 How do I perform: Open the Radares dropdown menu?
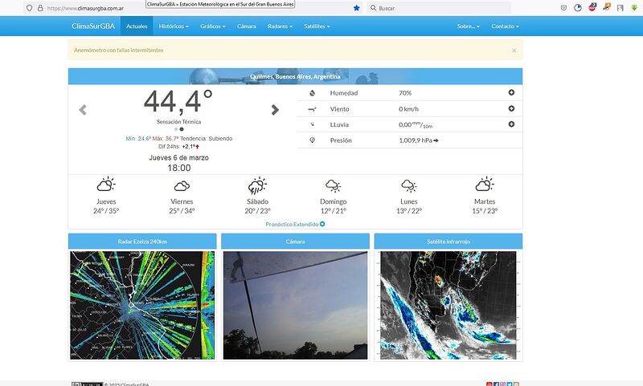click(281, 26)
